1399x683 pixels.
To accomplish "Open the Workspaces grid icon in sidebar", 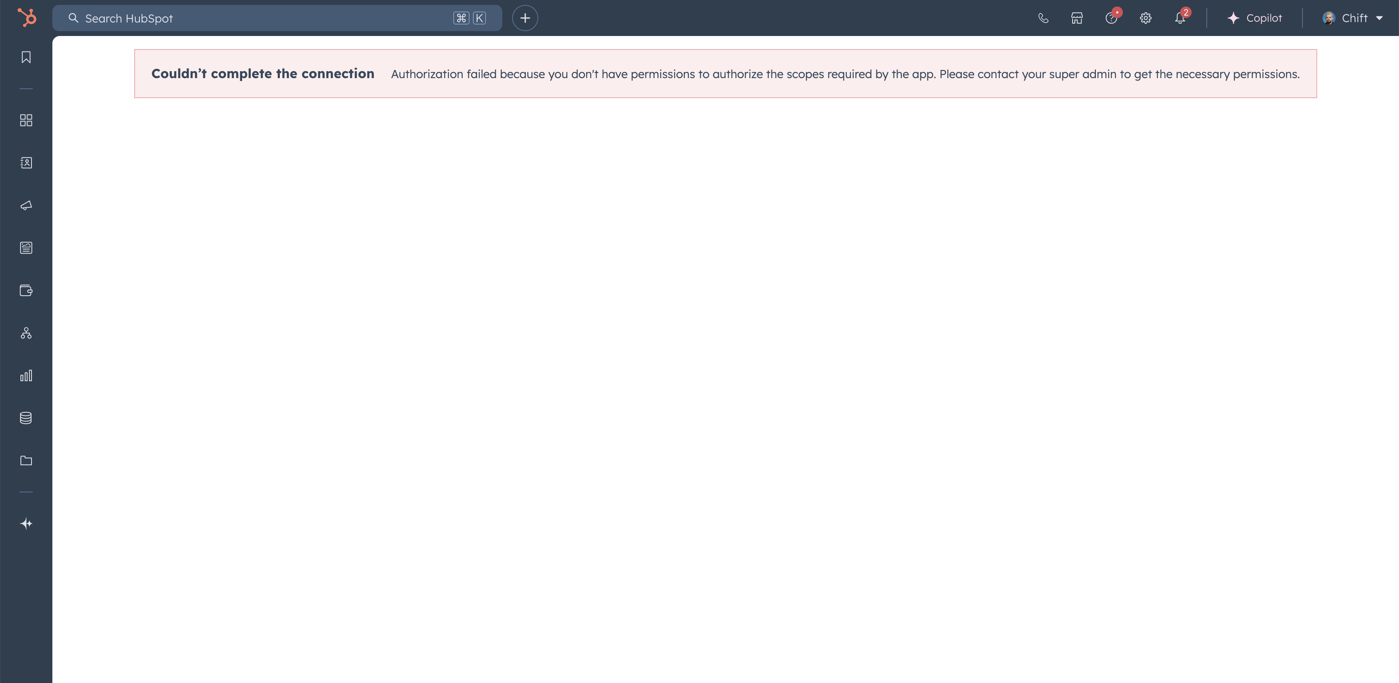I will point(26,120).
